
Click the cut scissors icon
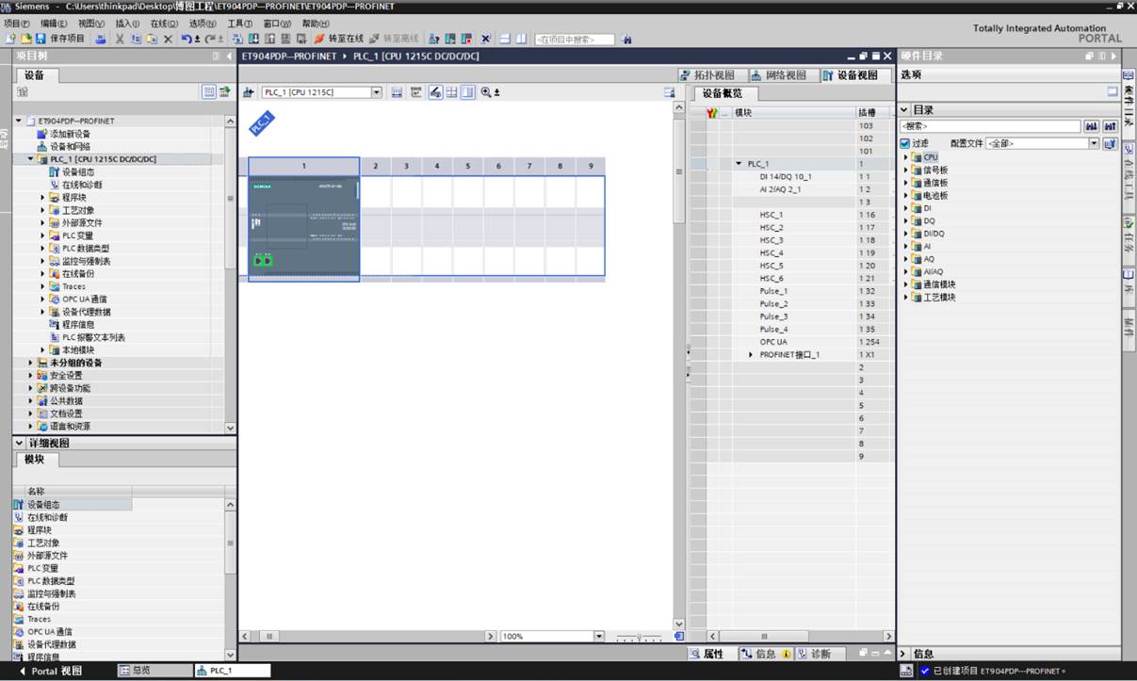coord(121,39)
